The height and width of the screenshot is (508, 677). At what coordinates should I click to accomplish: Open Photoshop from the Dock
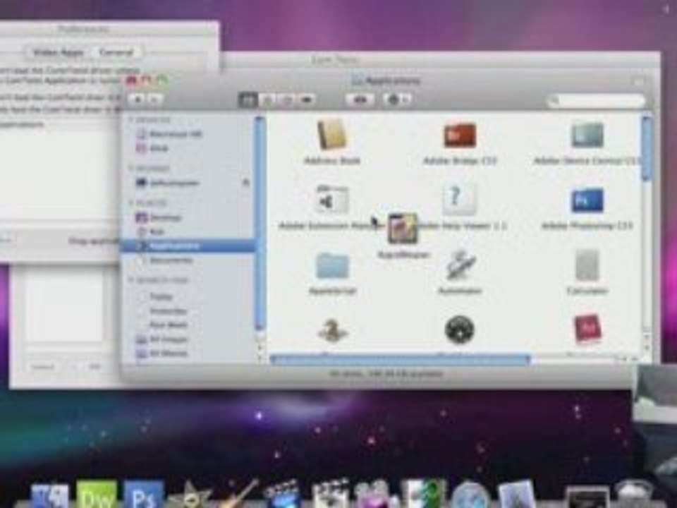click(x=143, y=495)
